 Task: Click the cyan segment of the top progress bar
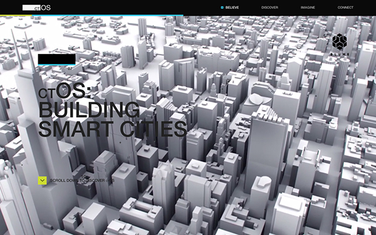[x=108, y=15]
